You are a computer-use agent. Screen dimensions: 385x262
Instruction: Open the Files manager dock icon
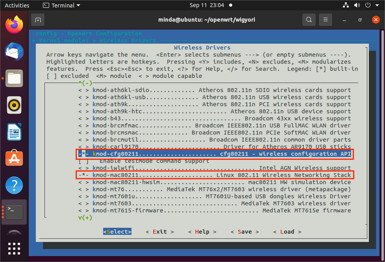point(14,79)
